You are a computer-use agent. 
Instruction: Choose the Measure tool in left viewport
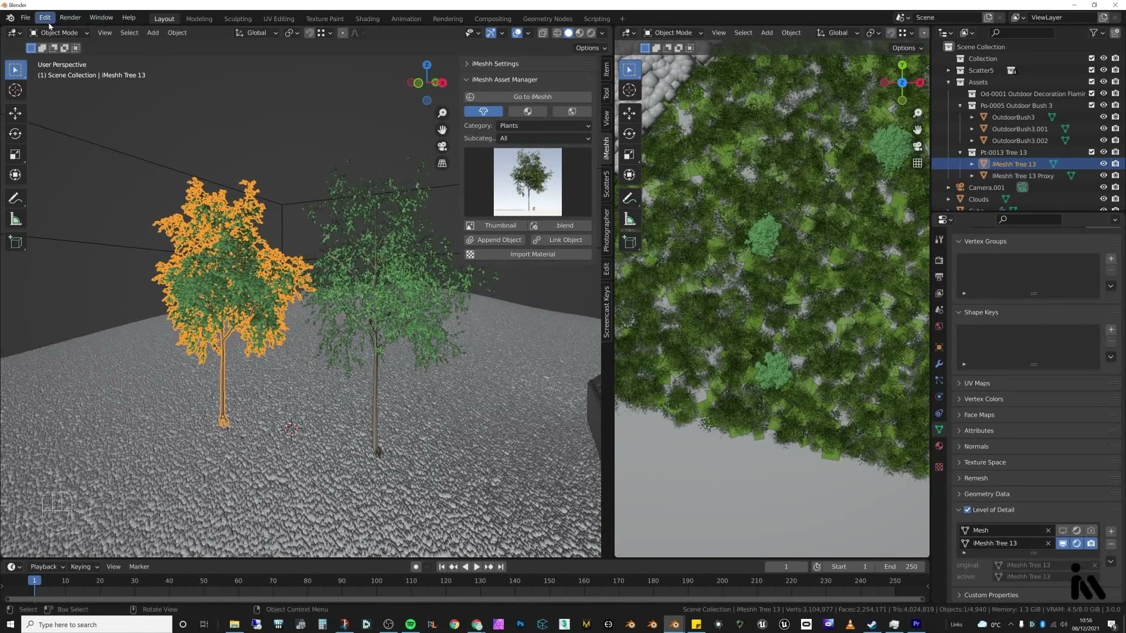pyautogui.click(x=15, y=220)
